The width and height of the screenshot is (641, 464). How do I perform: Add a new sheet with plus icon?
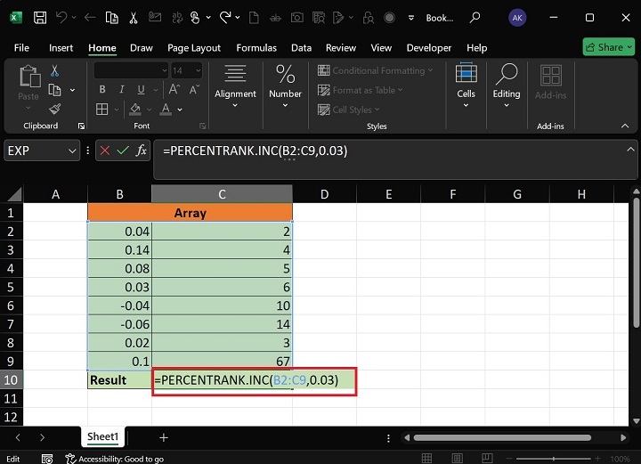tap(163, 437)
